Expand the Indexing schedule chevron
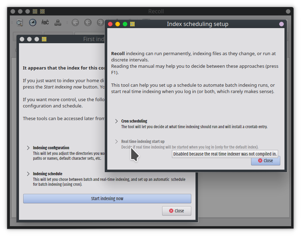 (x=28, y=174)
